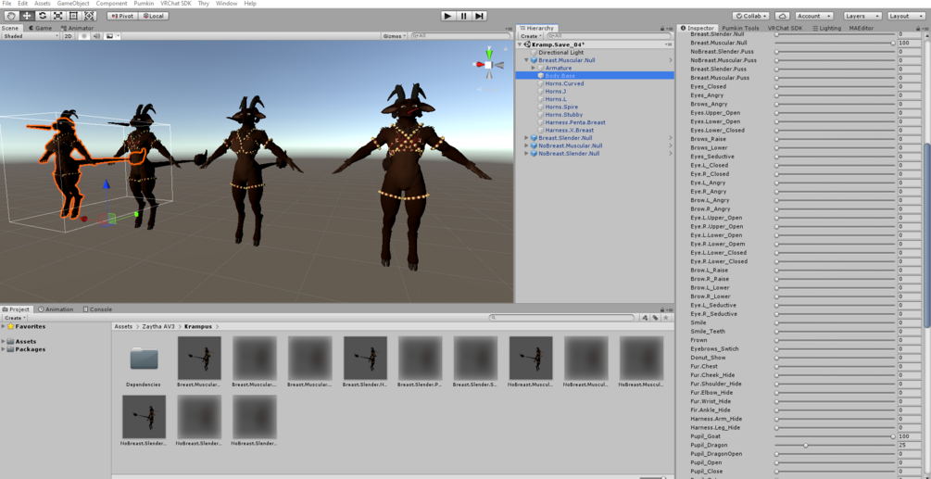Switch to the Pumkin Tools tab

[x=740, y=28]
